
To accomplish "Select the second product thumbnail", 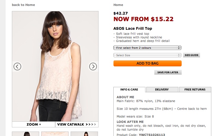I will pyautogui.click(x=55, y=134).
